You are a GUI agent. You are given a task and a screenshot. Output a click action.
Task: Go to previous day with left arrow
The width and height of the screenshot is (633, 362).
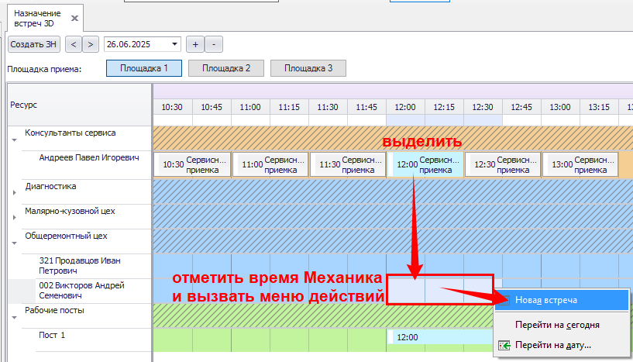tap(74, 44)
